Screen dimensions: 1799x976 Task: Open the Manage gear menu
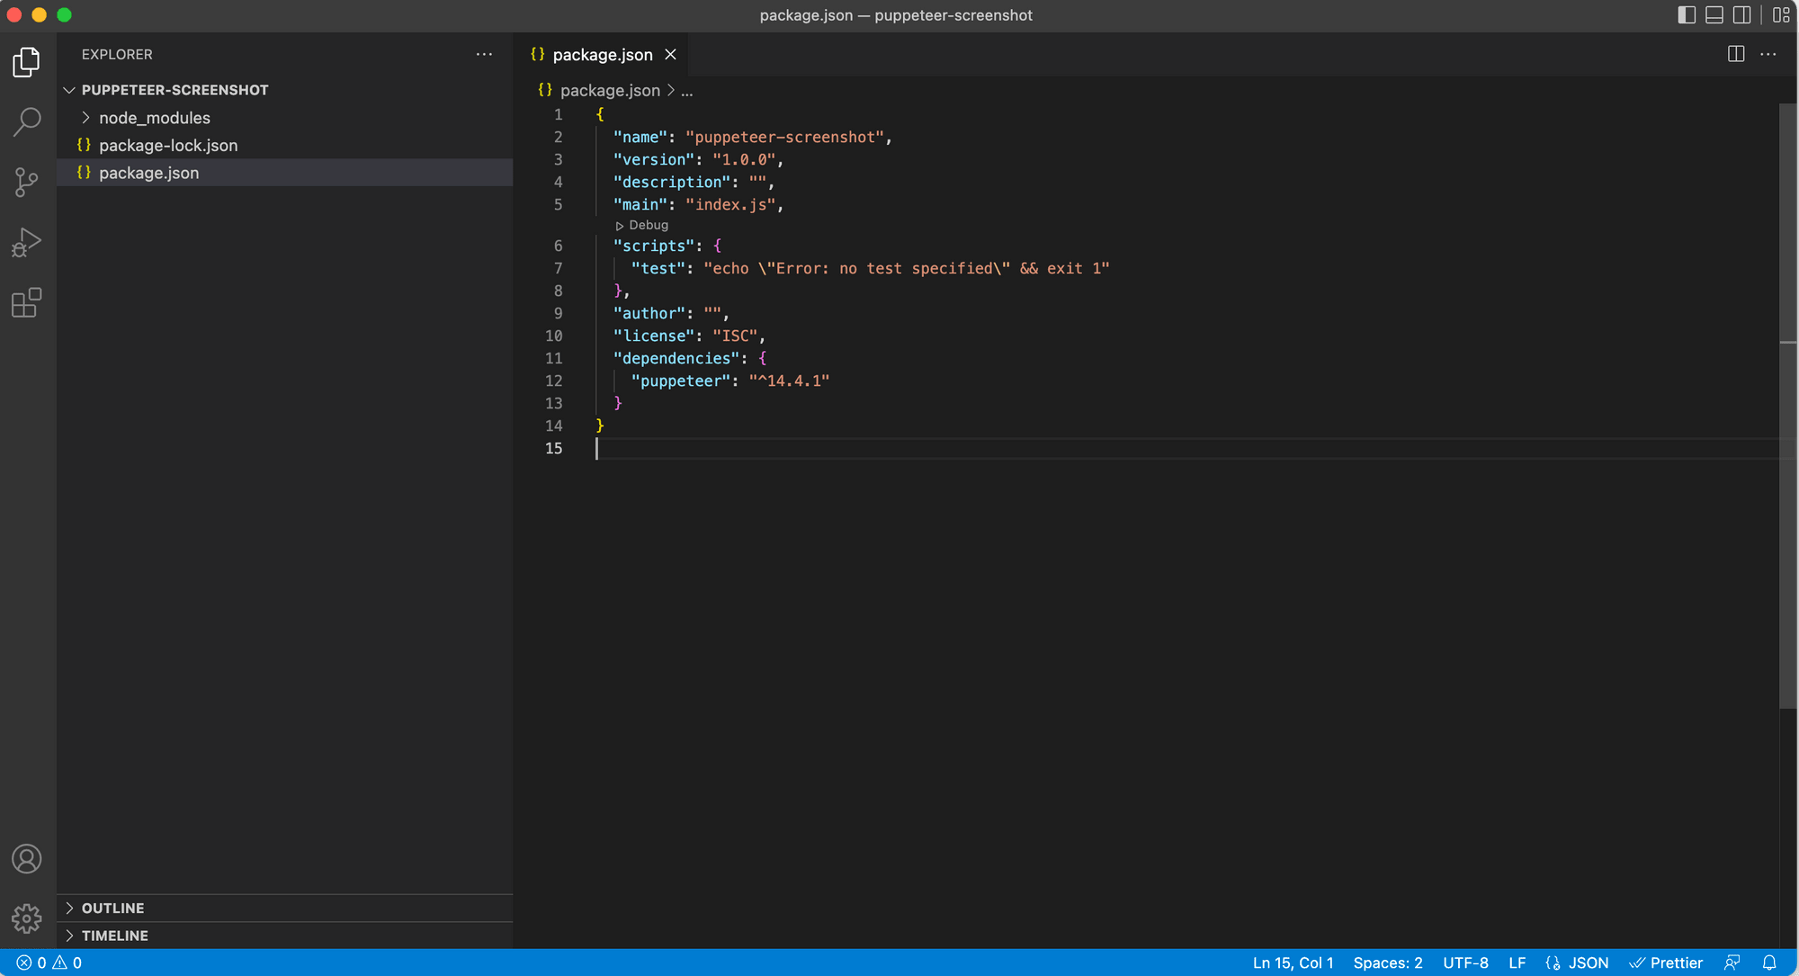point(27,918)
